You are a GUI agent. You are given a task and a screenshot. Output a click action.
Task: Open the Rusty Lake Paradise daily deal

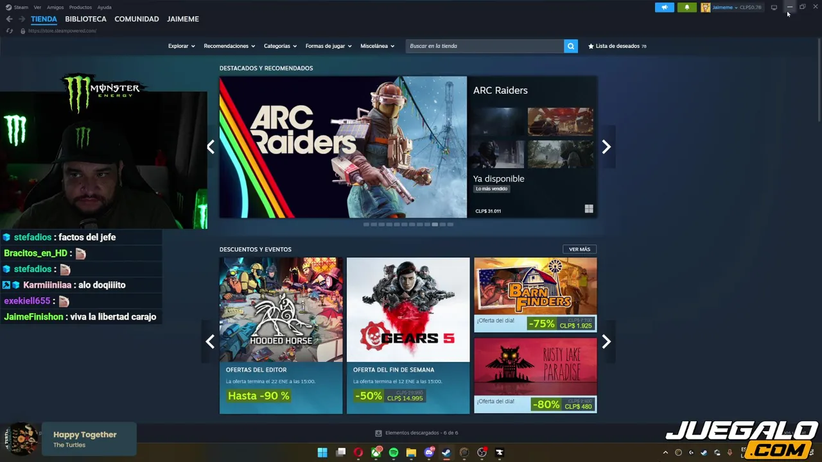[x=536, y=375]
